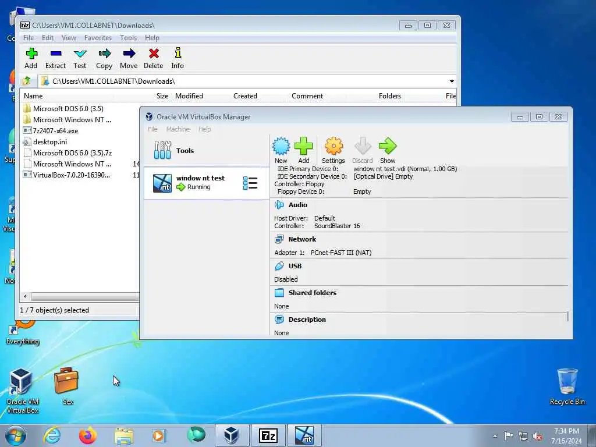The width and height of the screenshot is (596, 447).
Task: Click the USB section header icon
Action: [279, 266]
